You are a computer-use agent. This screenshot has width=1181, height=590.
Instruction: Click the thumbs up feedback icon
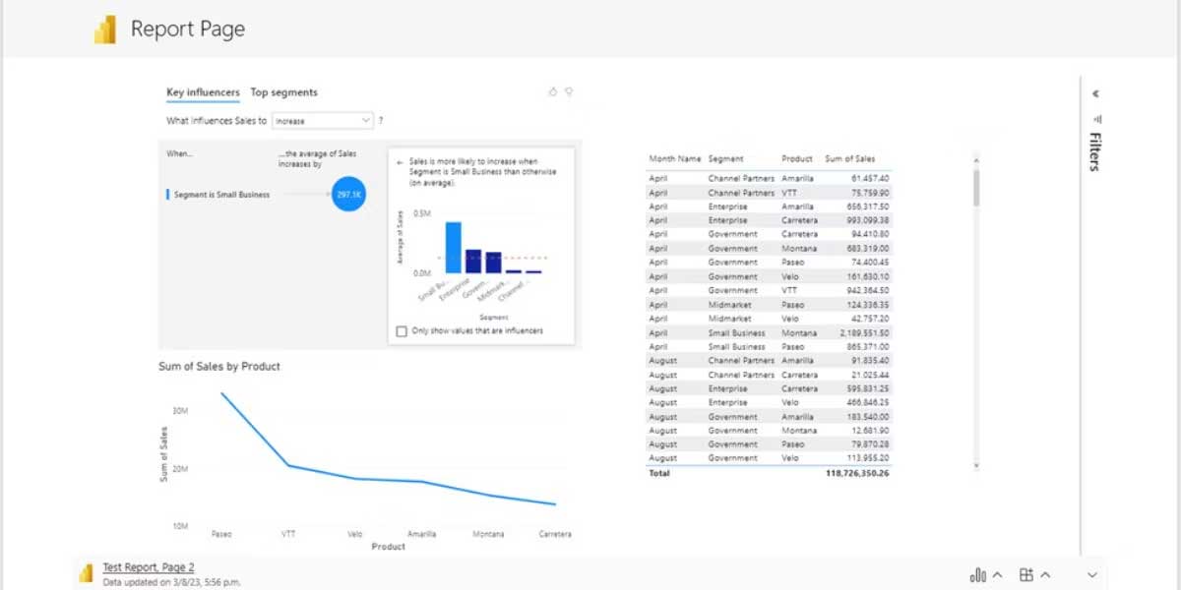pyautogui.click(x=553, y=91)
